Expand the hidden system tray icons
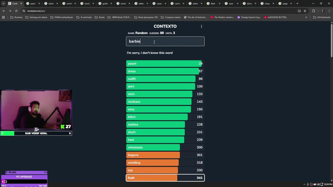Viewport: 333px width, 187px height. pos(304,184)
